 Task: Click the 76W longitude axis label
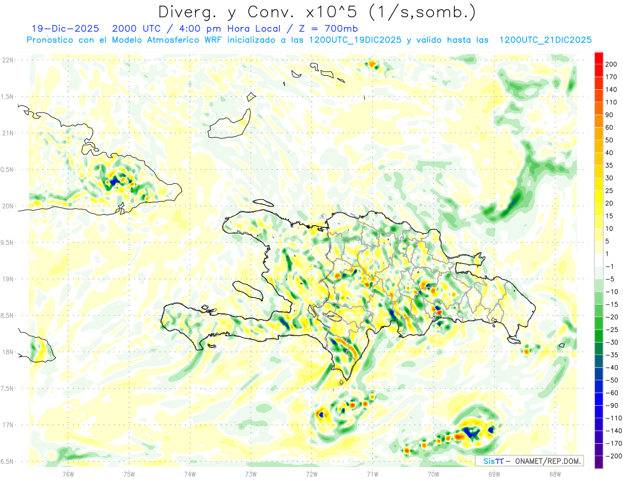point(68,474)
